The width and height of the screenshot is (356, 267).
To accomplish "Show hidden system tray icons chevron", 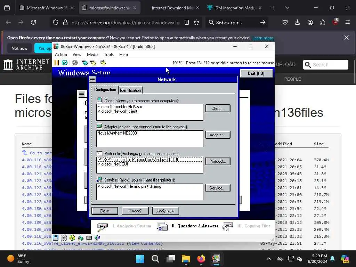I will tap(269, 259).
